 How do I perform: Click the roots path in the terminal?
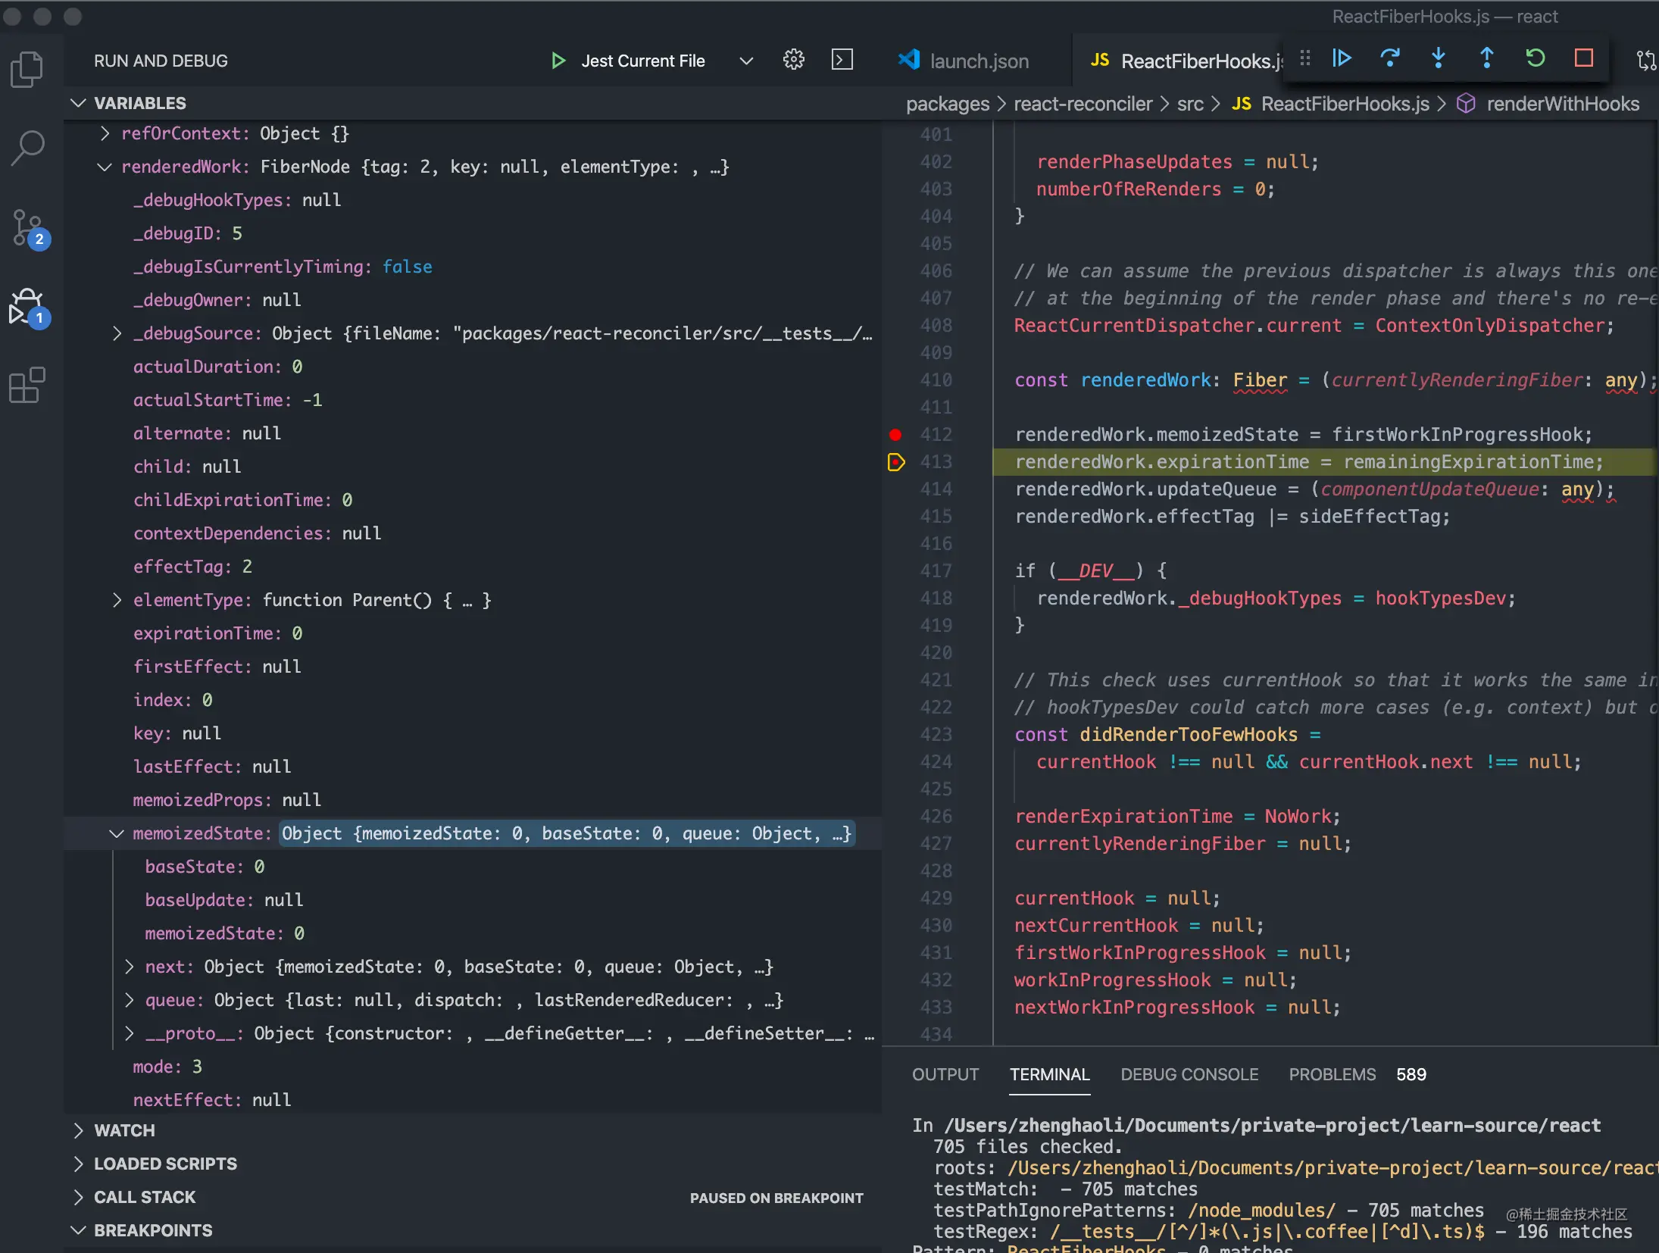(1333, 1168)
